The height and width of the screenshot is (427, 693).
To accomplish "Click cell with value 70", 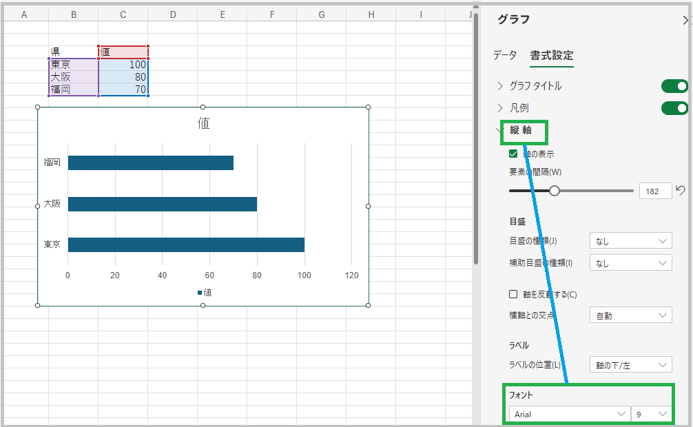I will (123, 90).
